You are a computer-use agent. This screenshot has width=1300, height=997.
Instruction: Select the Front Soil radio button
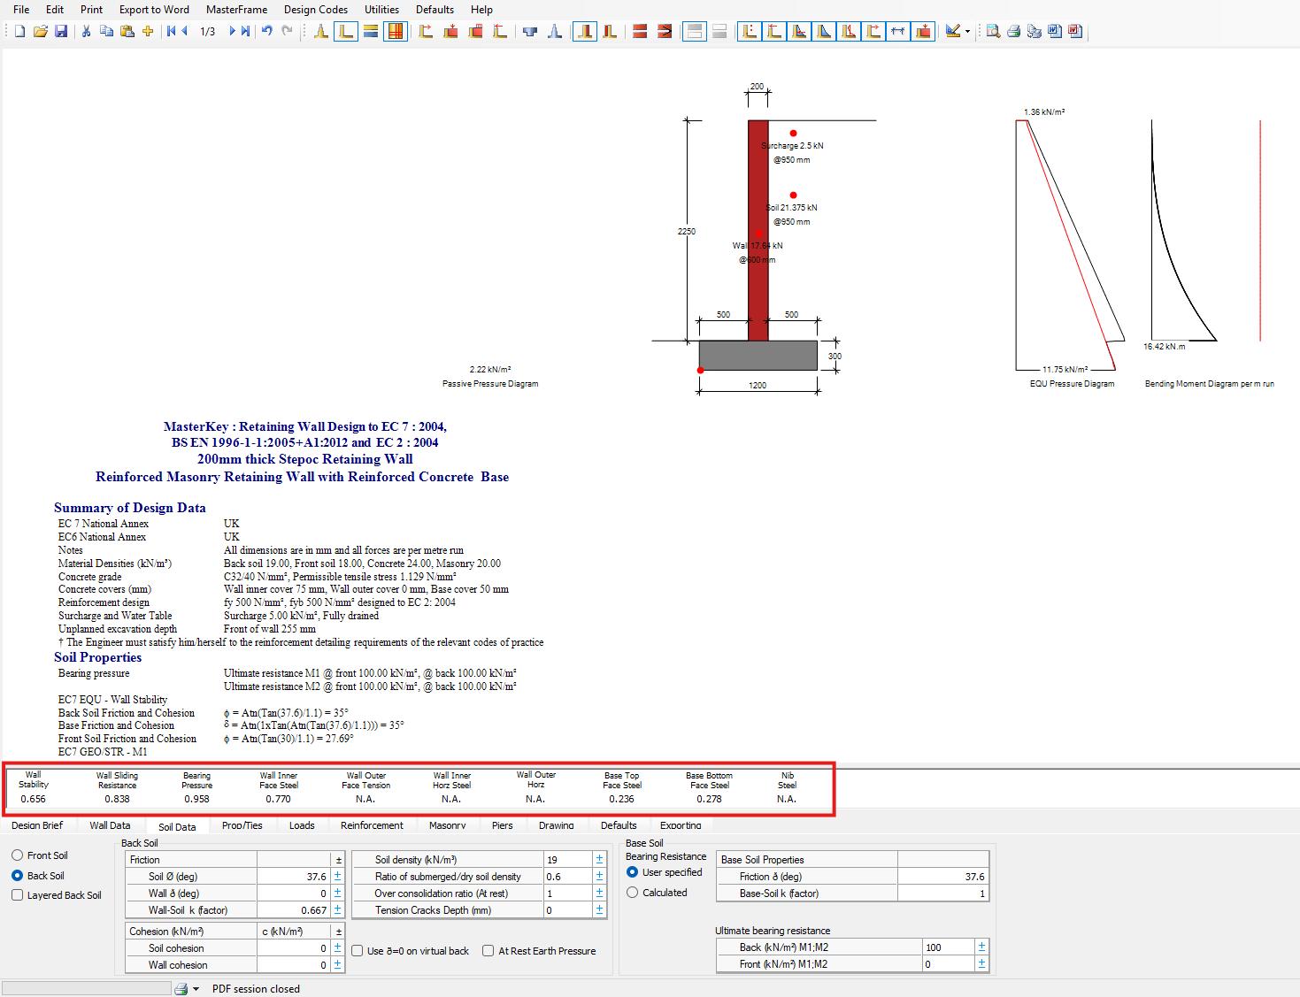(x=18, y=855)
